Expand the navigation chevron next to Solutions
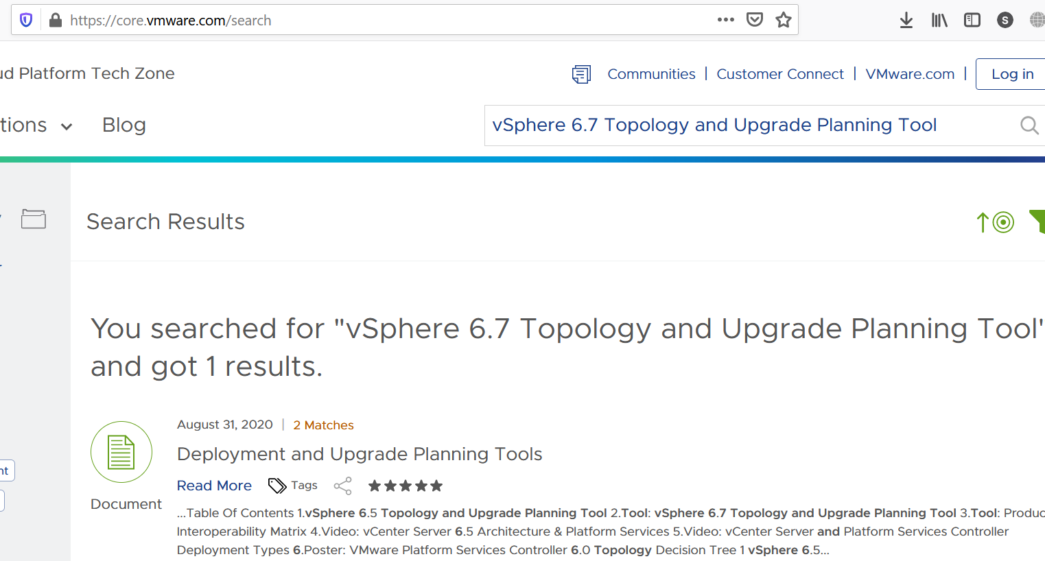The width and height of the screenshot is (1045, 561). coord(67,126)
